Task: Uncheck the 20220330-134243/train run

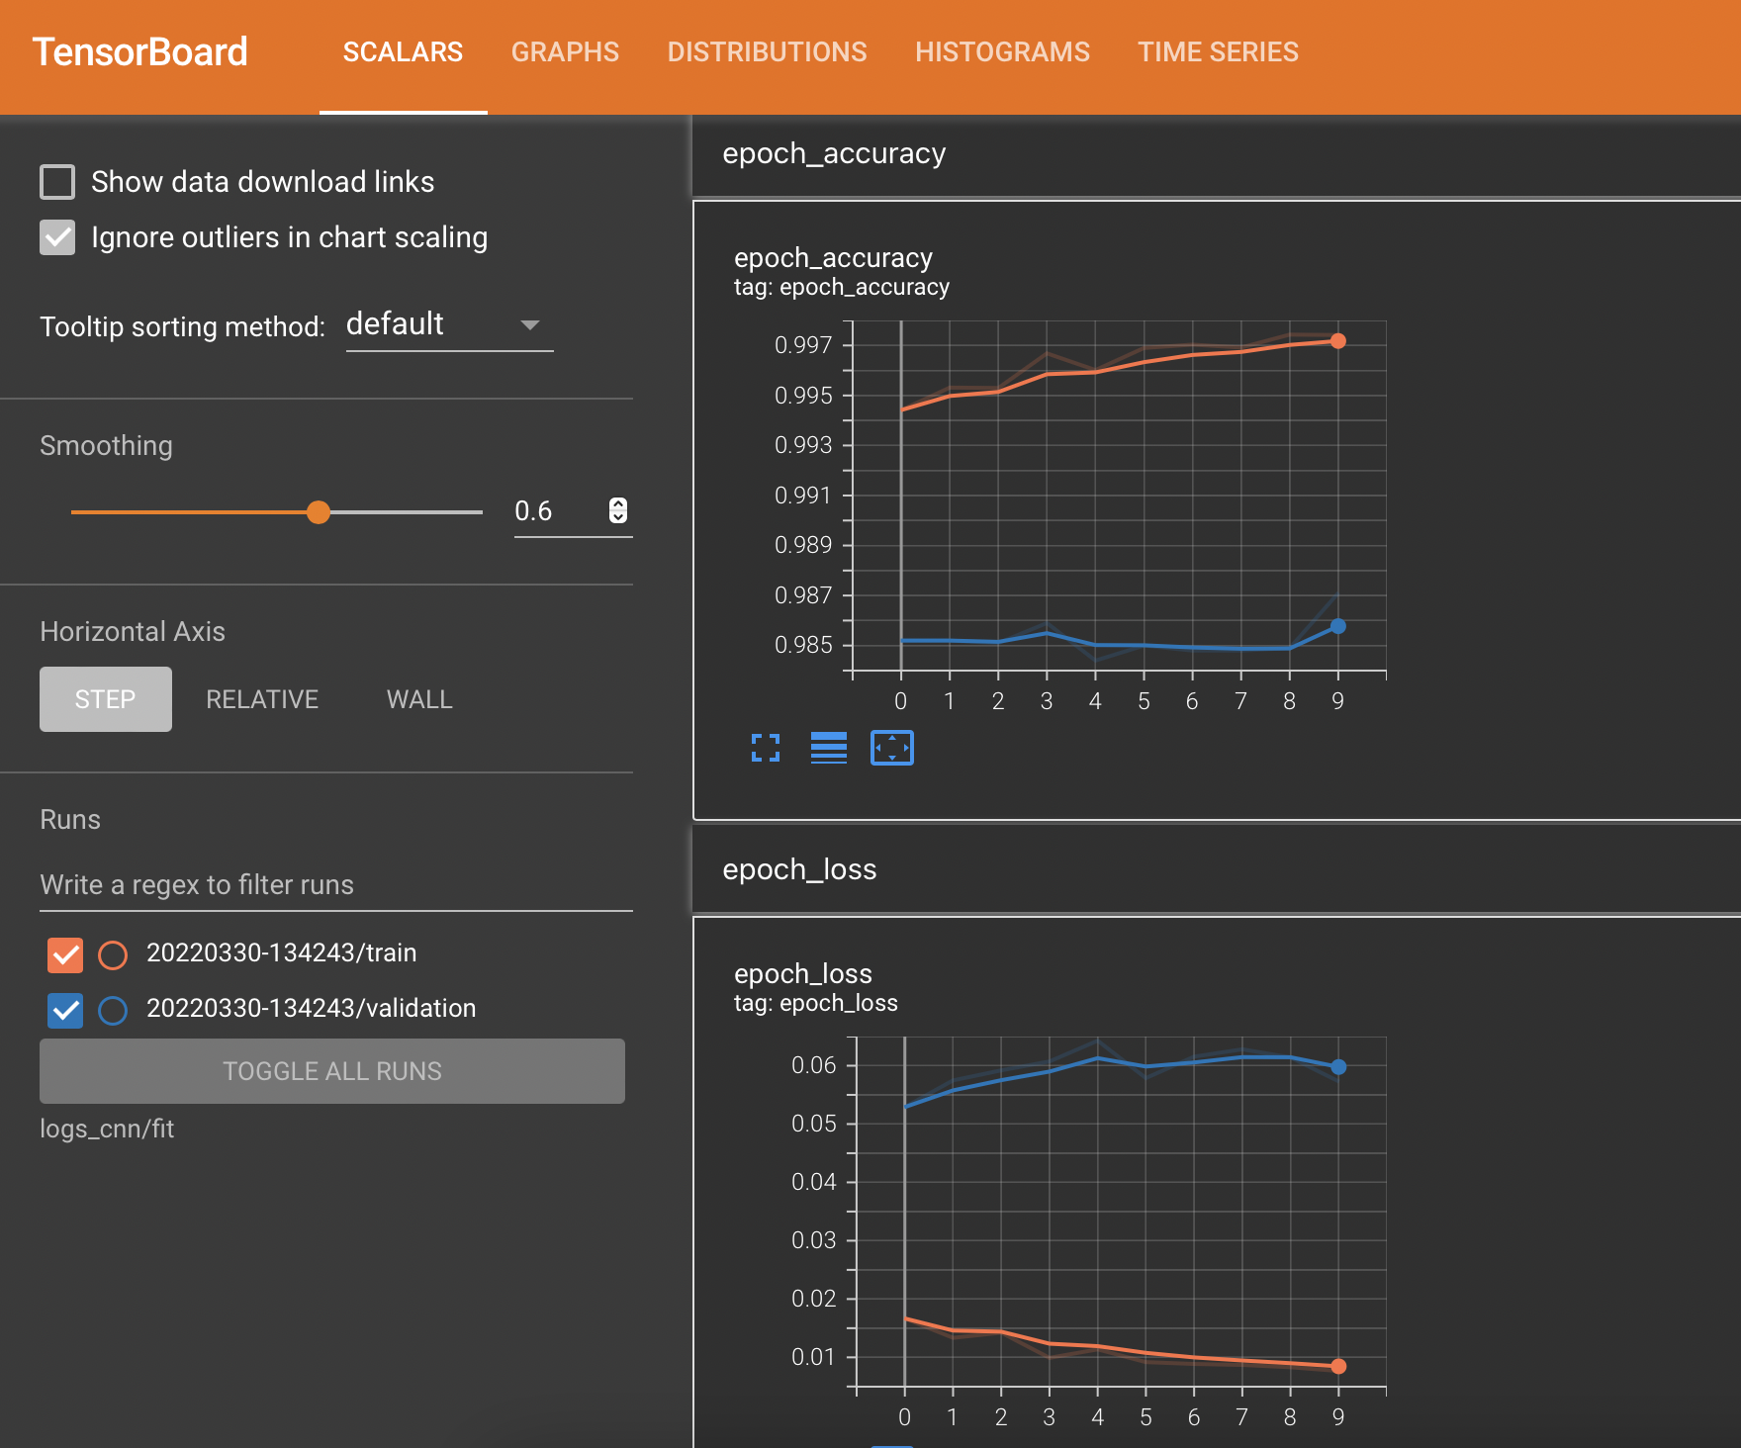Action: pyautogui.click(x=65, y=954)
